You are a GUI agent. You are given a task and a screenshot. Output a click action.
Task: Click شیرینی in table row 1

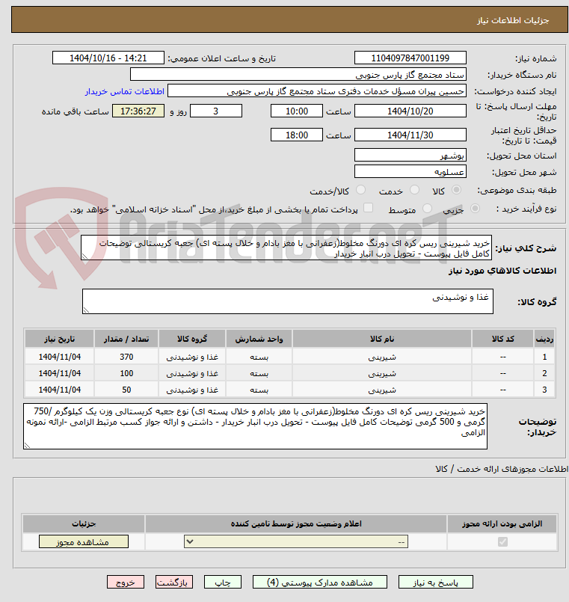coord(382,357)
